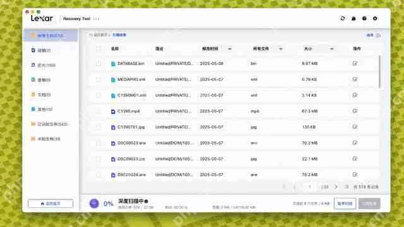The image size is (404, 227).
Task: Click the mp4 file type cell
Action: point(254,111)
